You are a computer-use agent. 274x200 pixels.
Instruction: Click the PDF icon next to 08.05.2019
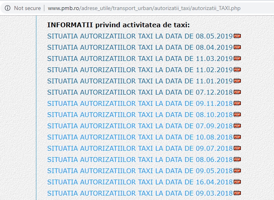click(237, 36)
